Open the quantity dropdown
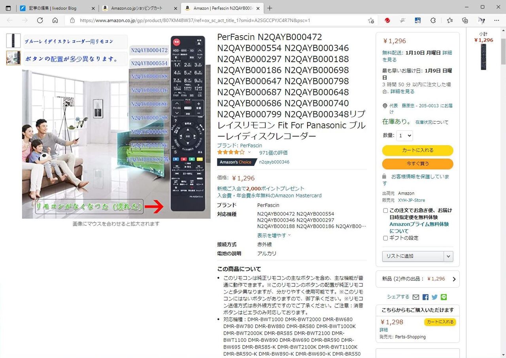 pos(404,136)
